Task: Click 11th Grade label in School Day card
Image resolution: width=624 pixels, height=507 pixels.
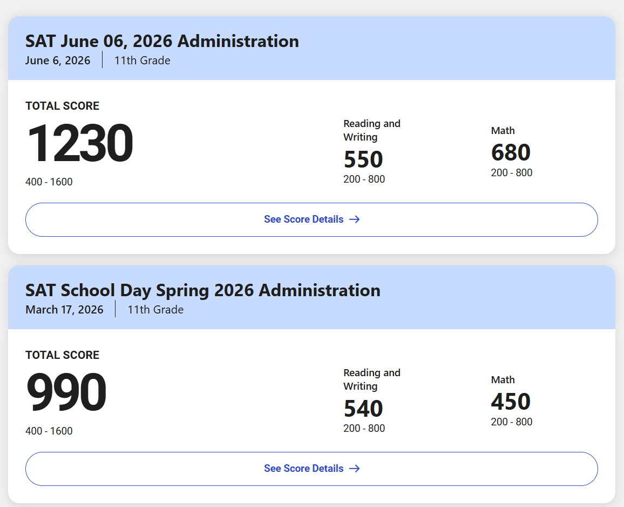Action: pyautogui.click(x=155, y=310)
